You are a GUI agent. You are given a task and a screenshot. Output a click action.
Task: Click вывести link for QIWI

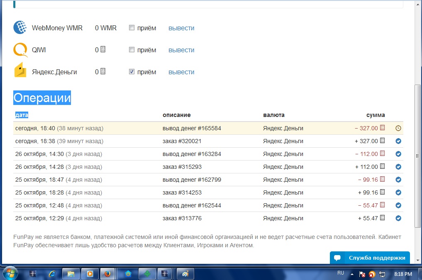click(181, 50)
